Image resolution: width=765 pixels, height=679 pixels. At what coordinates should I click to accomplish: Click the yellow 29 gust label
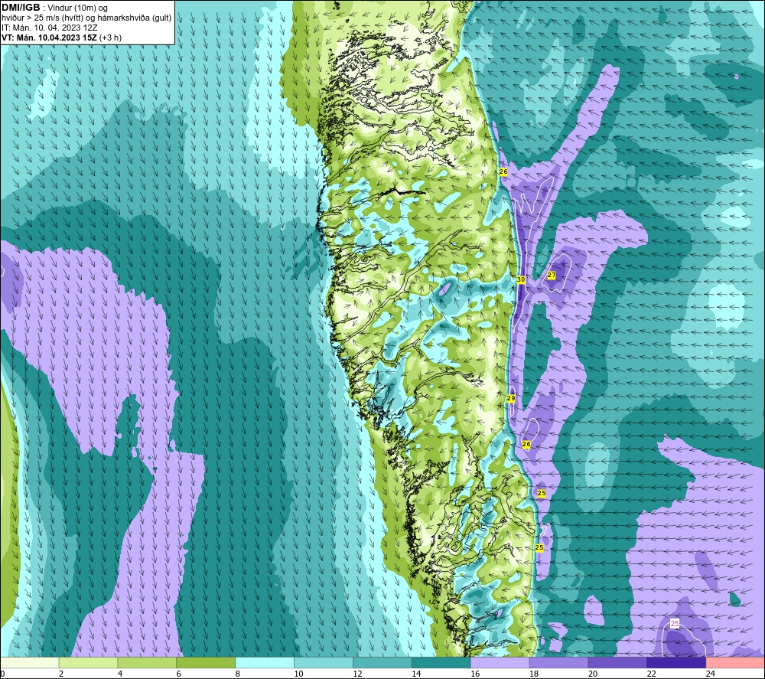pos(511,398)
